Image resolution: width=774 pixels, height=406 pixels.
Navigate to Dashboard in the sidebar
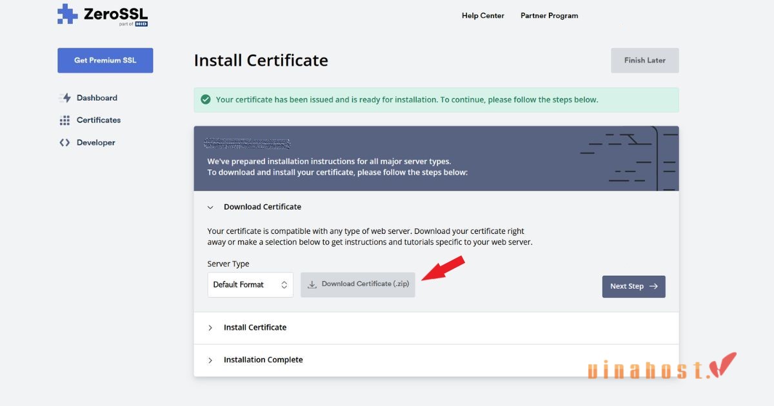click(x=97, y=97)
